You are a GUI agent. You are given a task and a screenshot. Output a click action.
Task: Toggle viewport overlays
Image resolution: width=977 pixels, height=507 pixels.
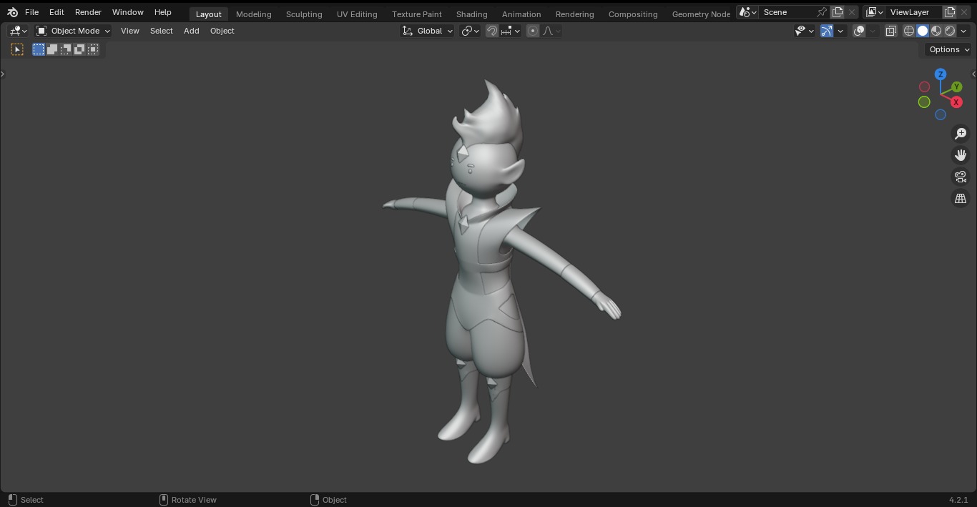coord(859,31)
